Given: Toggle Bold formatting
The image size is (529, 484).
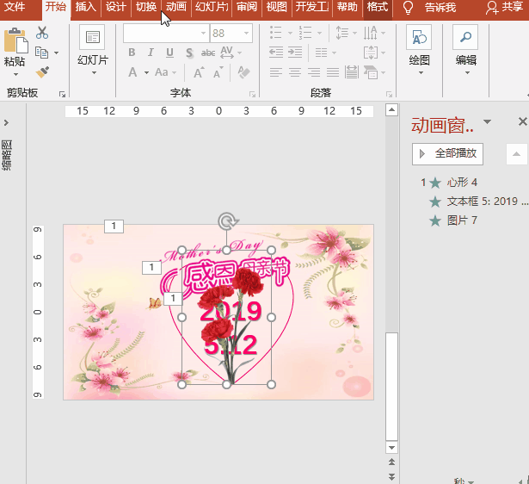Looking at the screenshot, I should point(132,53).
